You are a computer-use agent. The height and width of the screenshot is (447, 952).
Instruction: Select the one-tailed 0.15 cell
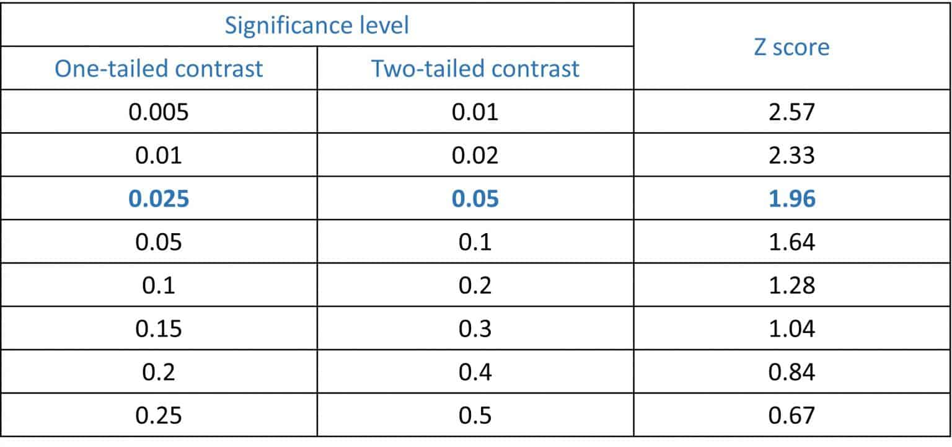coord(159,329)
